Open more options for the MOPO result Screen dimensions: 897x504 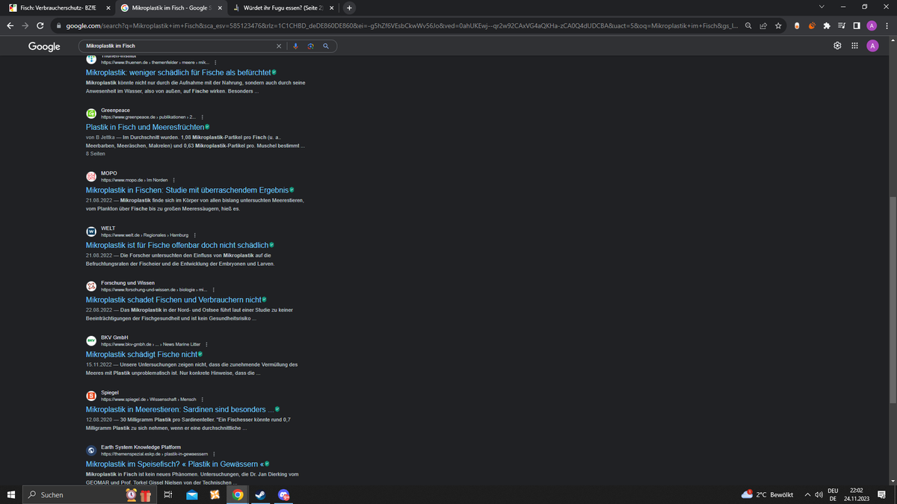coord(174,180)
